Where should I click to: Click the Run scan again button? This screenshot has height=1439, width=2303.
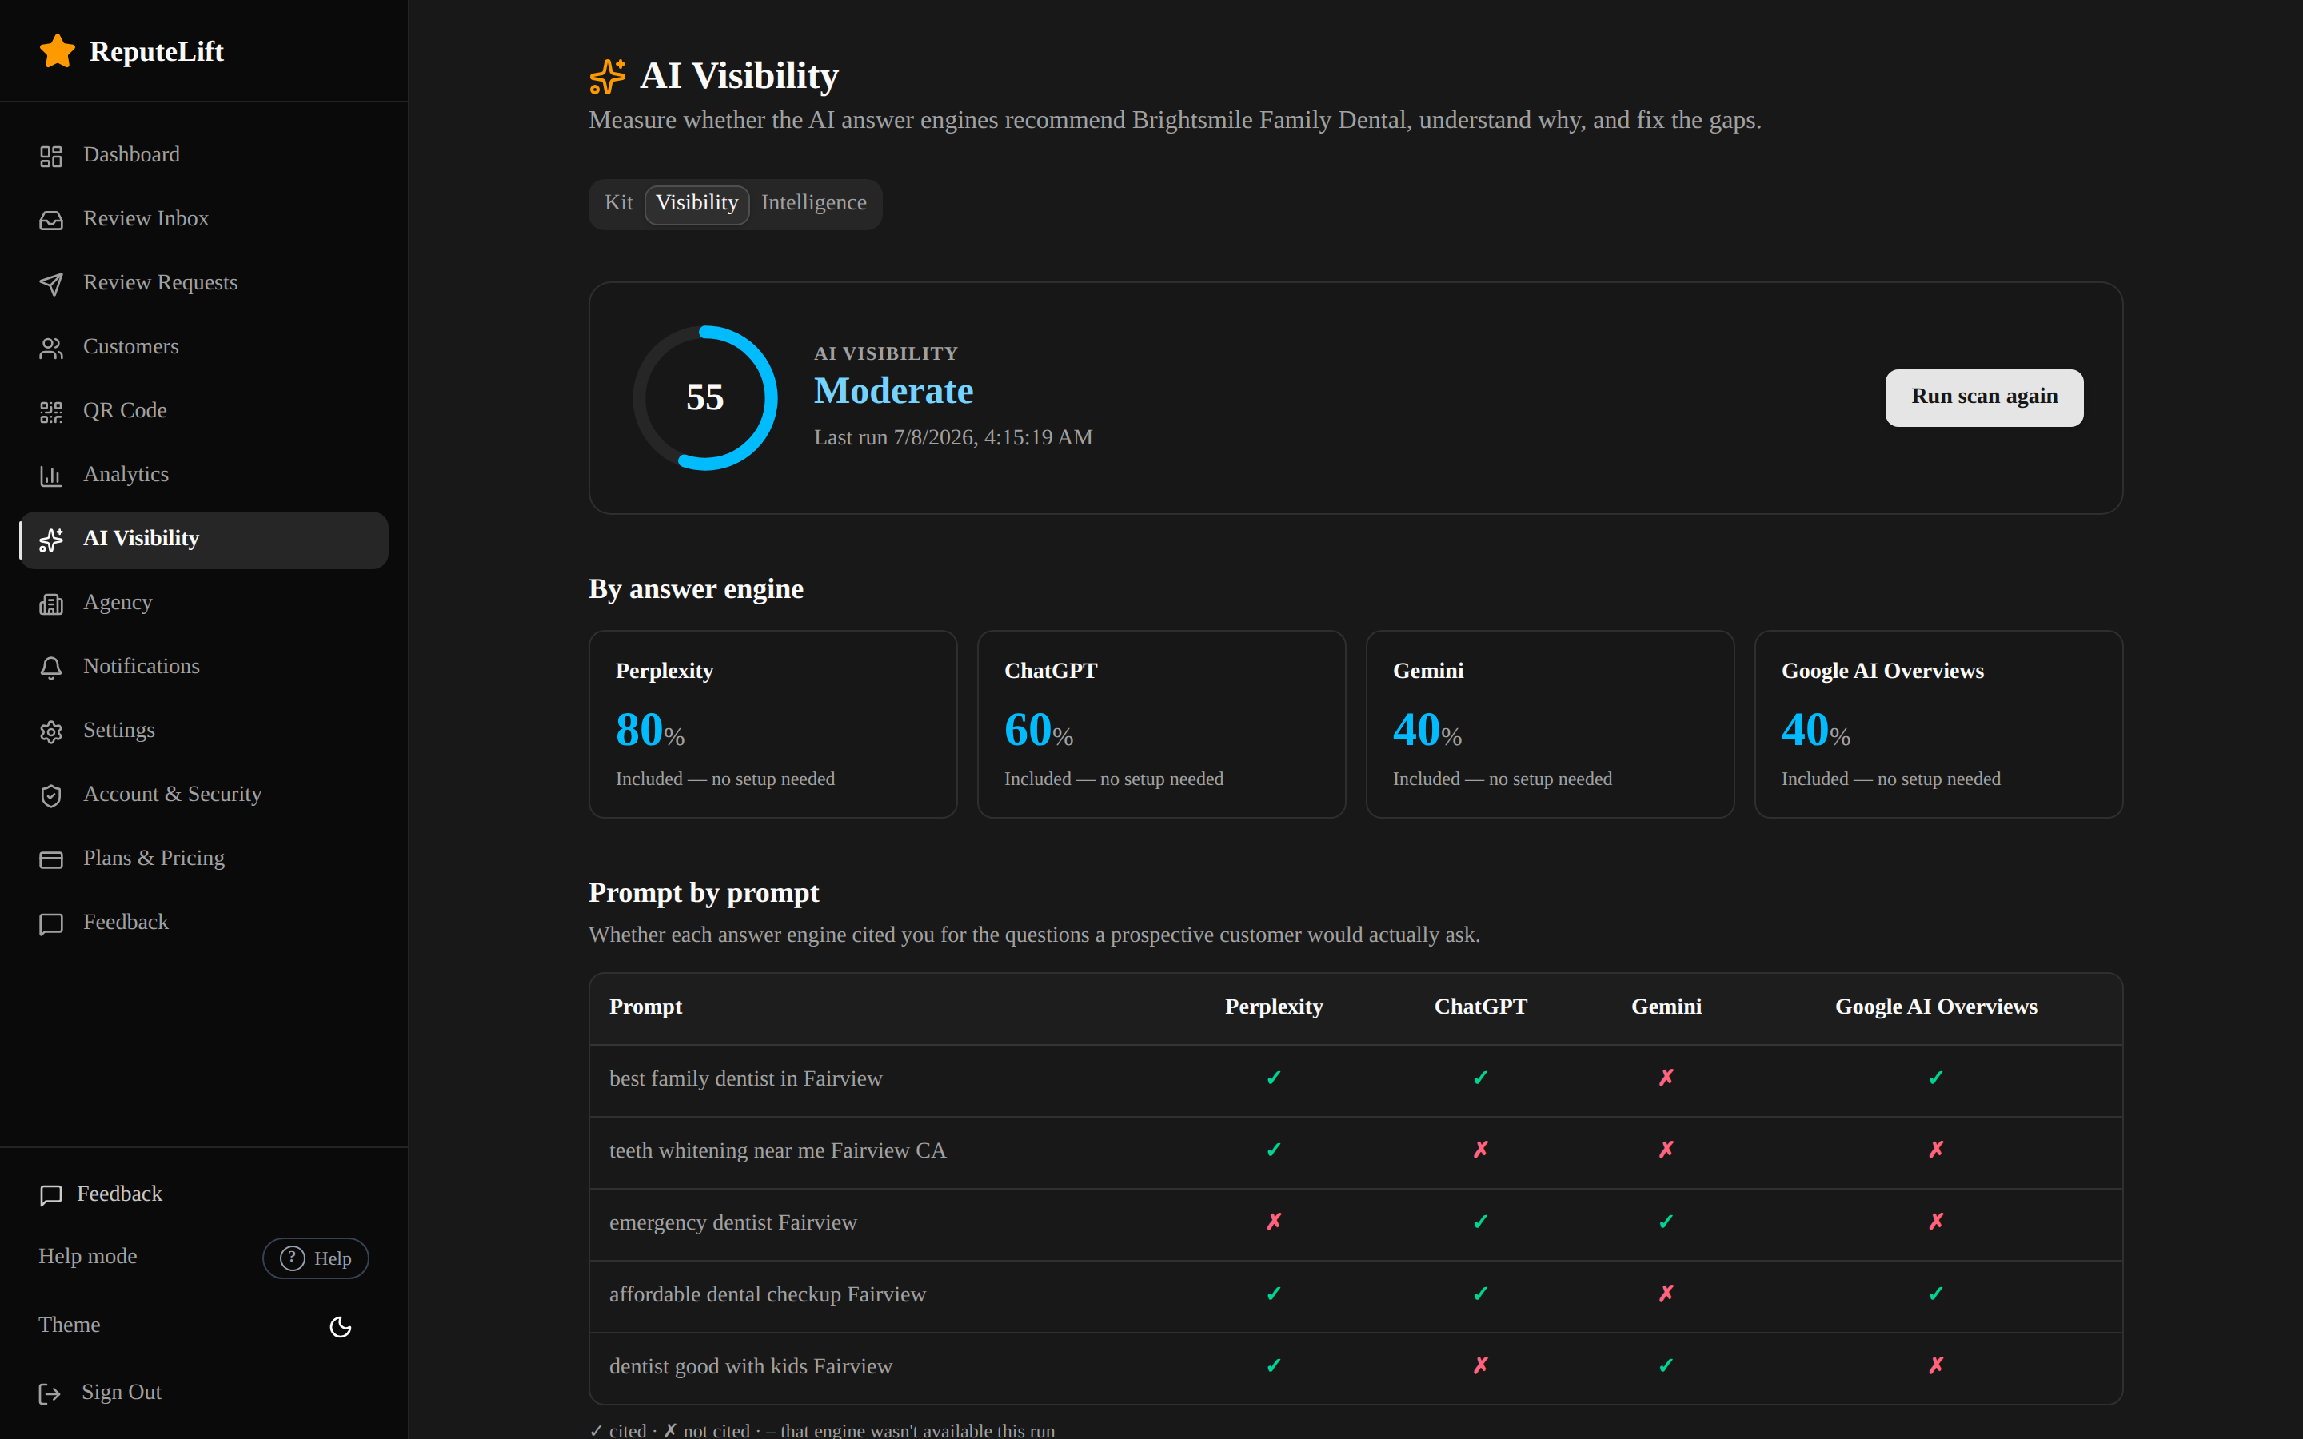click(x=1984, y=397)
